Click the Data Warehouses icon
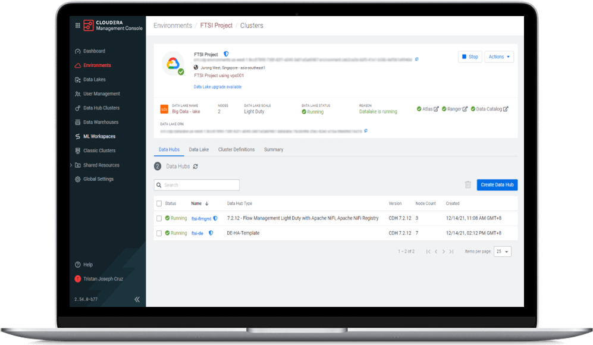The image size is (593, 345). coord(77,122)
